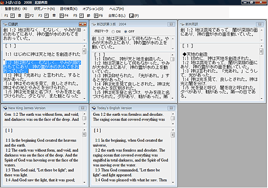Click up arrow of Today's English Version verse preview

173,114
